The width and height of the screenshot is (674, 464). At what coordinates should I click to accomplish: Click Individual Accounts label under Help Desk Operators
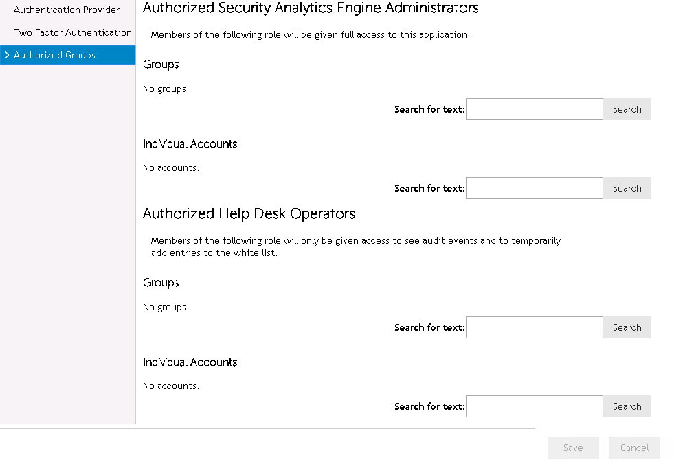click(x=190, y=362)
